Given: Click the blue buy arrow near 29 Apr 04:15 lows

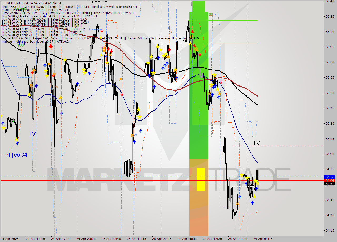Looking at the screenshot, I should 253,203.
